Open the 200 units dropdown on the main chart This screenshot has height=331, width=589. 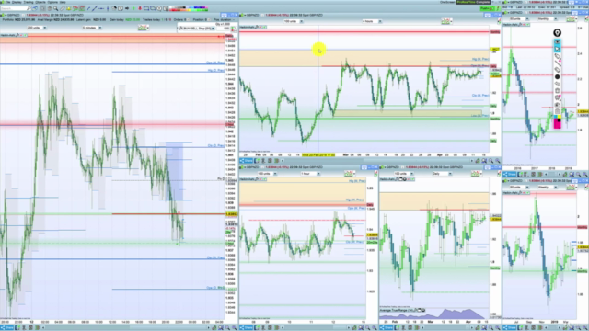pos(37,28)
